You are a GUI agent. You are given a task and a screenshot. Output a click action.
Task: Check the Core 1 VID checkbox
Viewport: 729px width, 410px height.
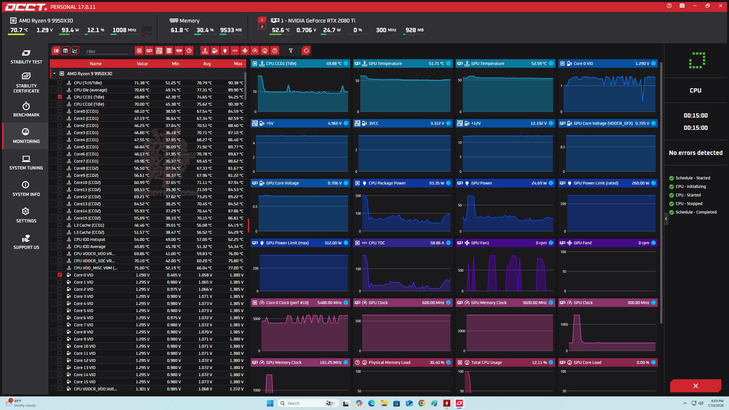60,282
